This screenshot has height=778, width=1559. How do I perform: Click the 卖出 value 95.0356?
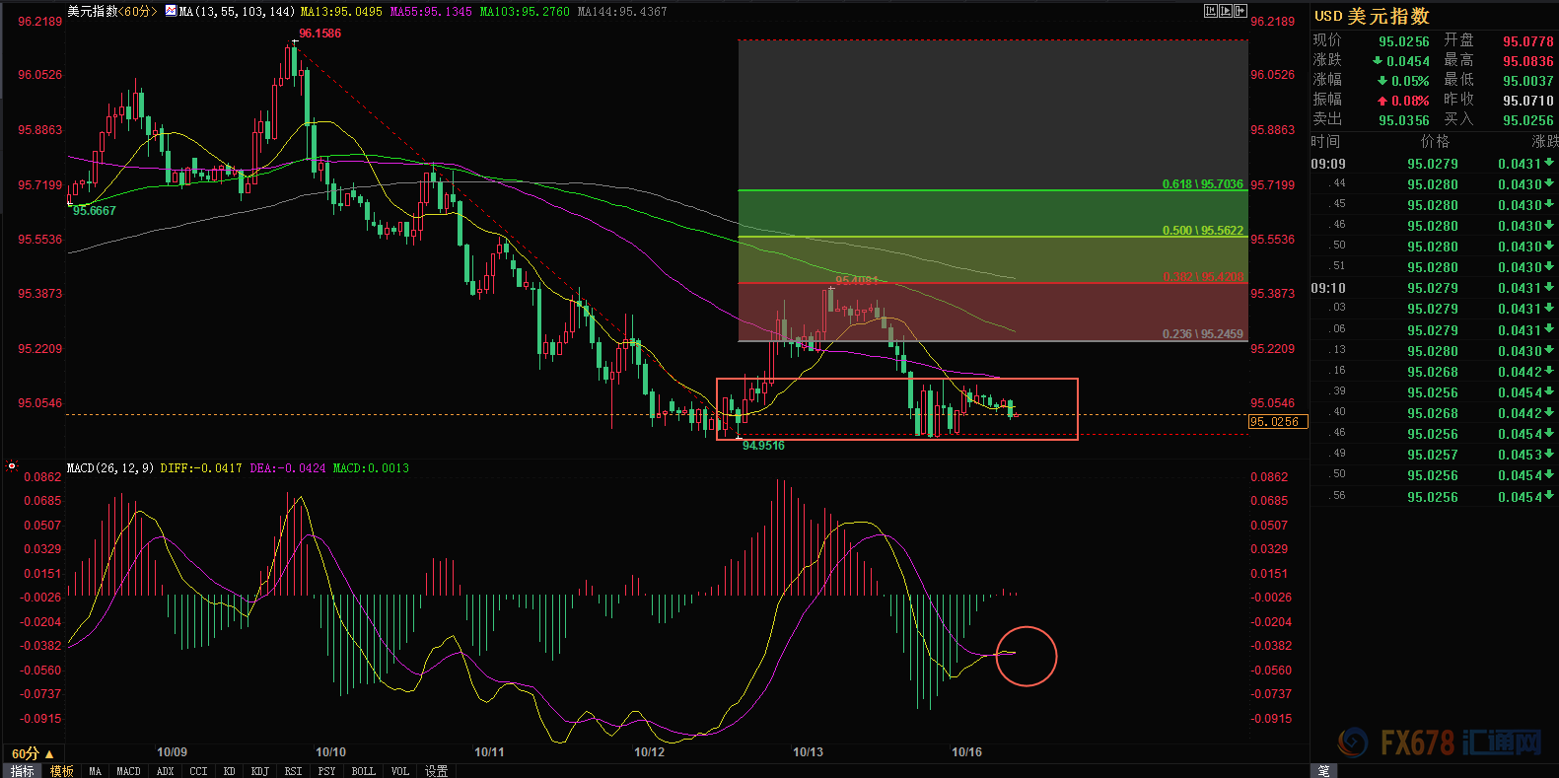(x=1403, y=120)
